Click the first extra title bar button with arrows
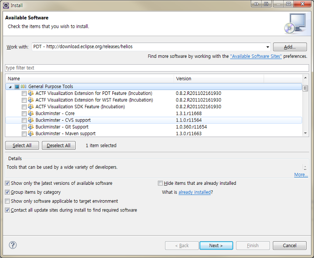 tap(256, 4)
